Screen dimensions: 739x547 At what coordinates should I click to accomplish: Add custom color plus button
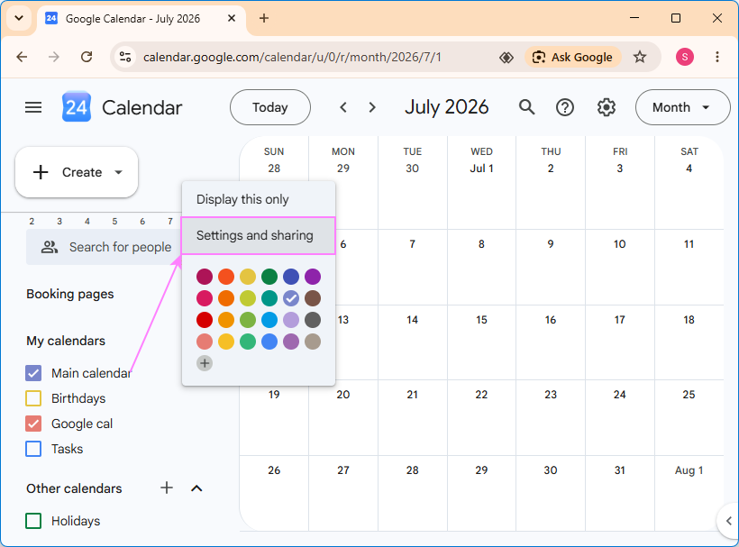click(x=205, y=363)
